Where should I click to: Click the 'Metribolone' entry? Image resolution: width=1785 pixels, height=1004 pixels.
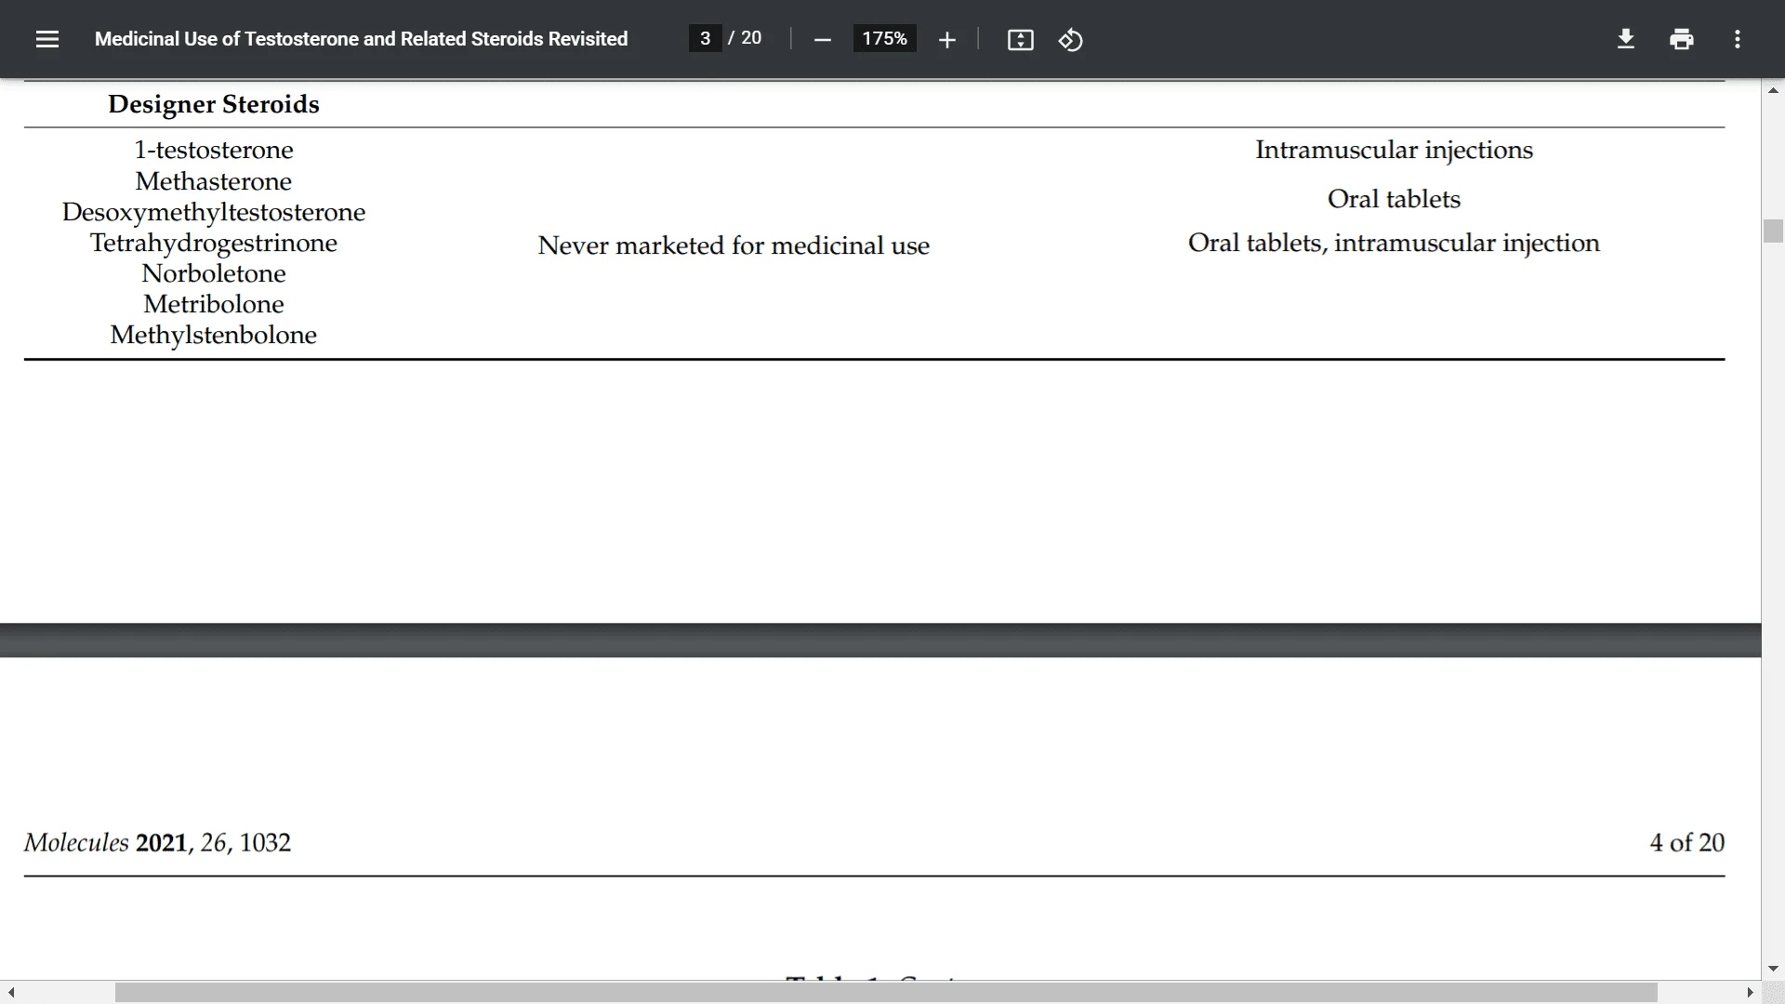coord(214,304)
